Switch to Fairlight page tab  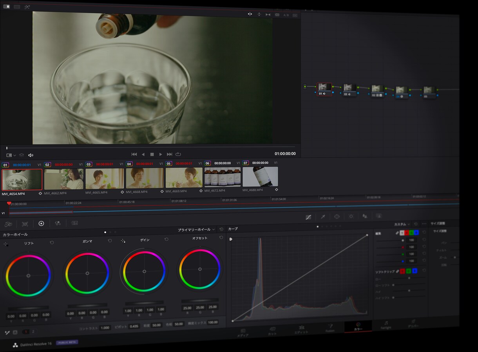(x=386, y=325)
